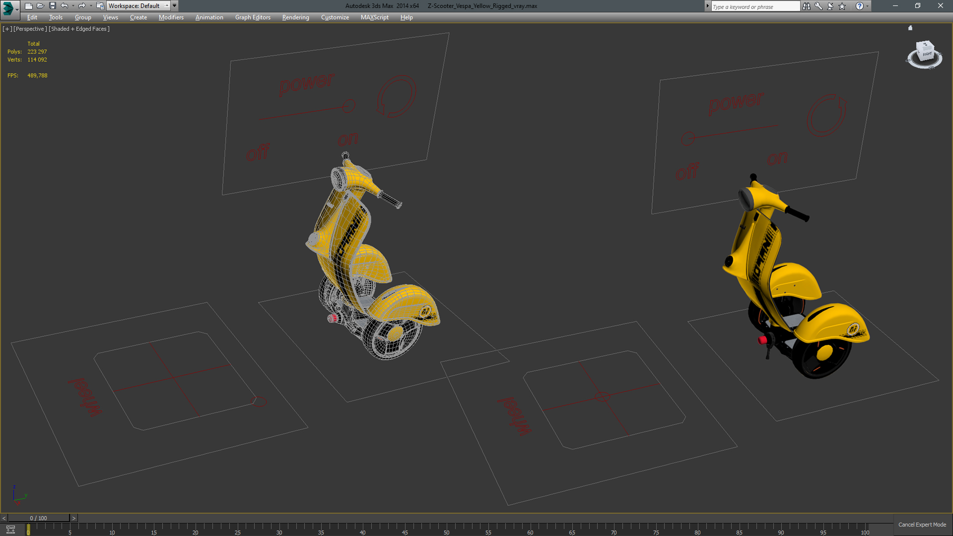953x536 pixels.
Task: Click the New Scene icon
Action: pos(28,6)
